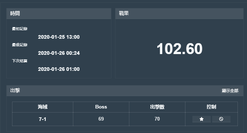Select the 7-1 map cell
Screen dimensions: 247x133
43,119
